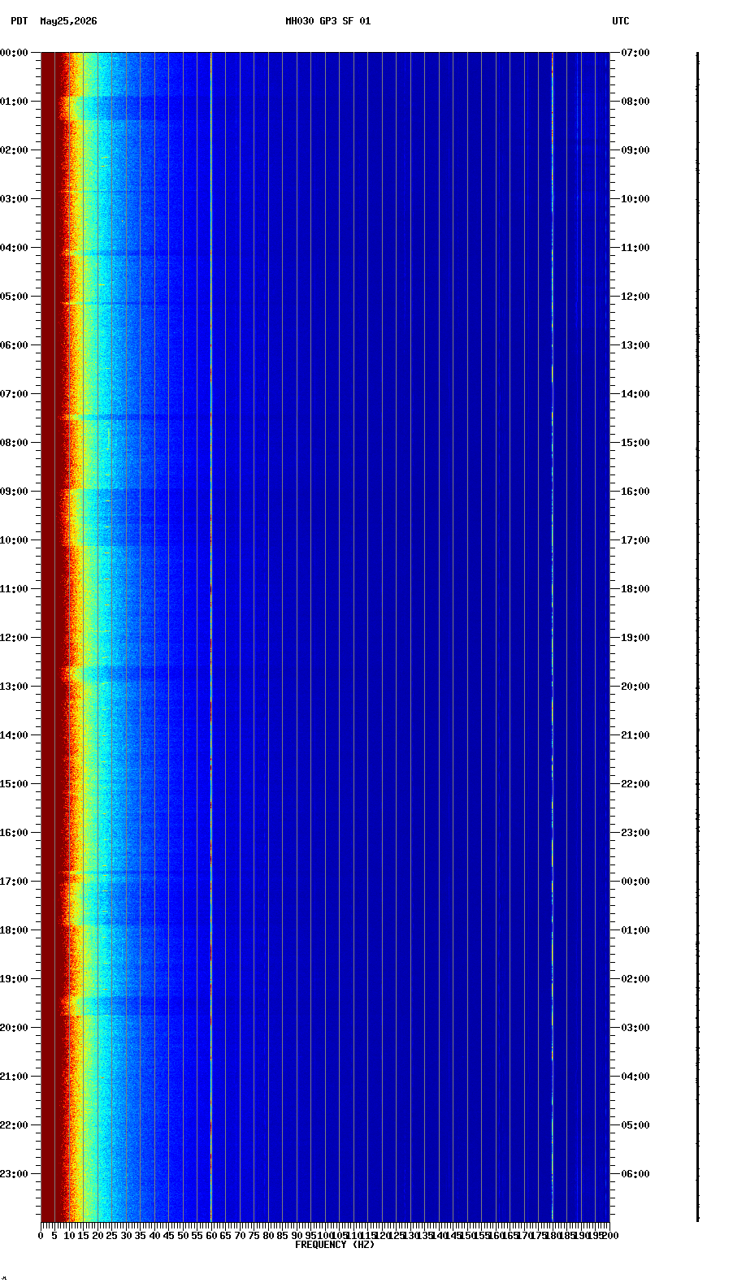Click 12:00 on the UTC time axis

tap(635, 297)
